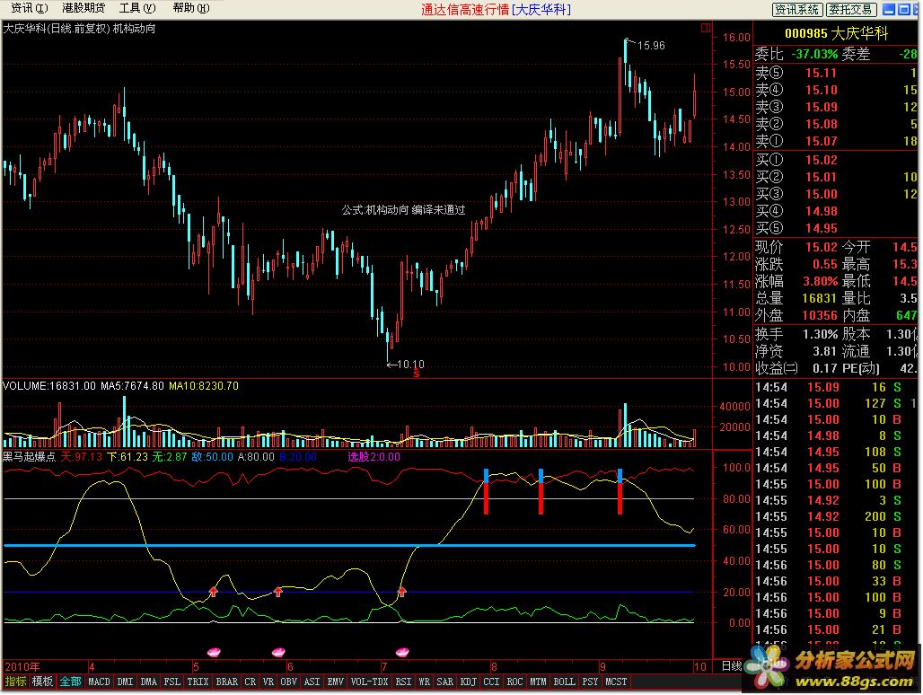Click the first pink gem marker near month 5
This screenshot has width=923, height=695.
213,652
